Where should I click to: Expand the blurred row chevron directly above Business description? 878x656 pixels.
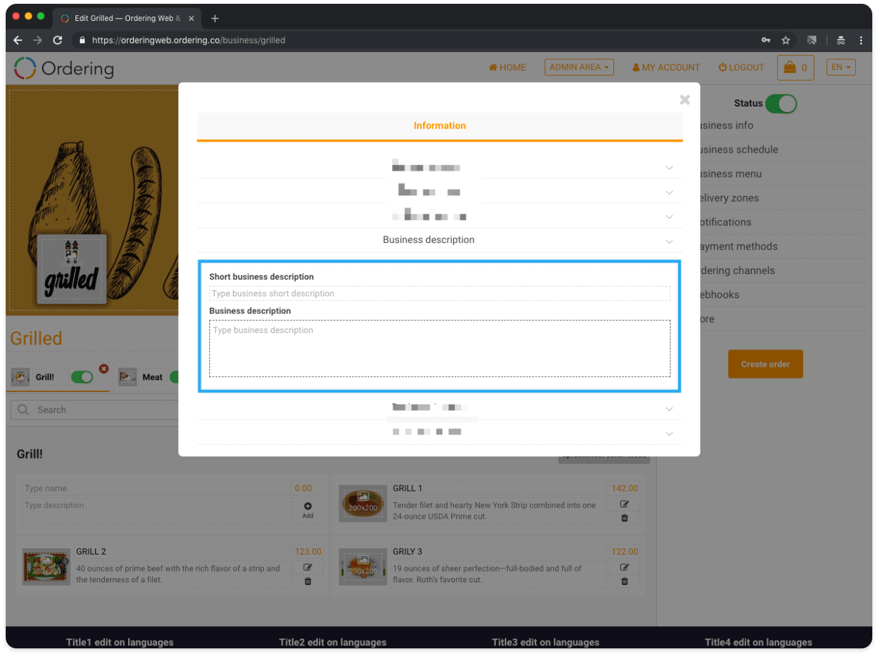(669, 217)
